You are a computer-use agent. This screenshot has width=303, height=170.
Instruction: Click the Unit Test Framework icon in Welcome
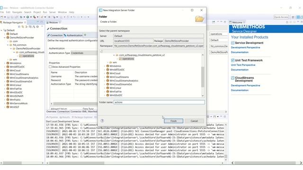[232, 60]
